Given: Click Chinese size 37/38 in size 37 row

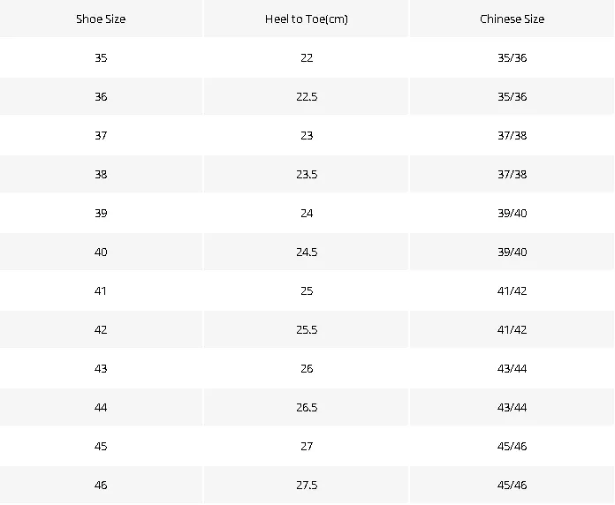Looking at the screenshot, I should 512,135.
